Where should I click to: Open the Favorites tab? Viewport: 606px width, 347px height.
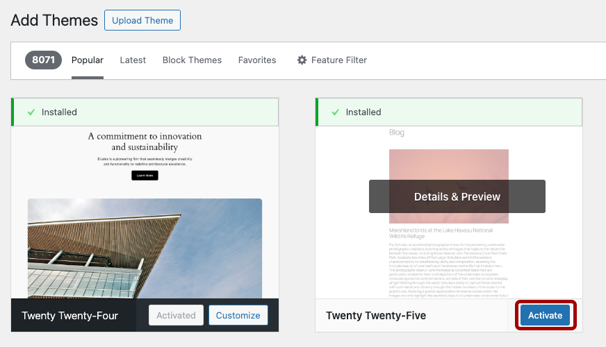257,60
